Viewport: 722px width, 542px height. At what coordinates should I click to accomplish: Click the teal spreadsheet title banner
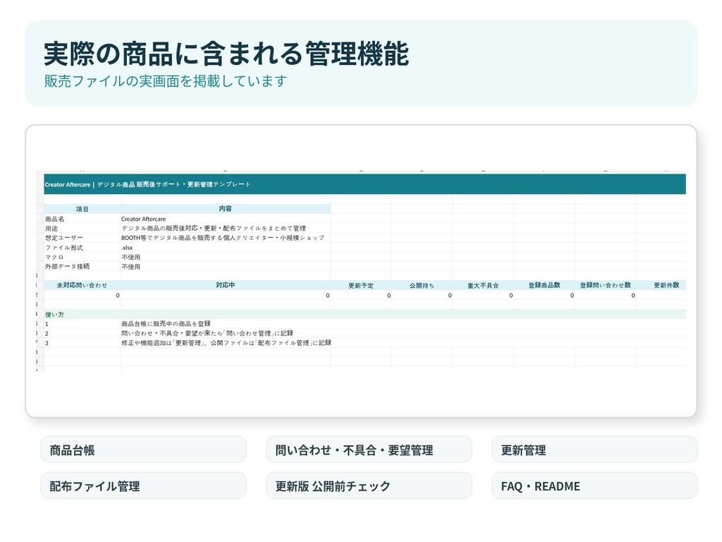(365, 184)
